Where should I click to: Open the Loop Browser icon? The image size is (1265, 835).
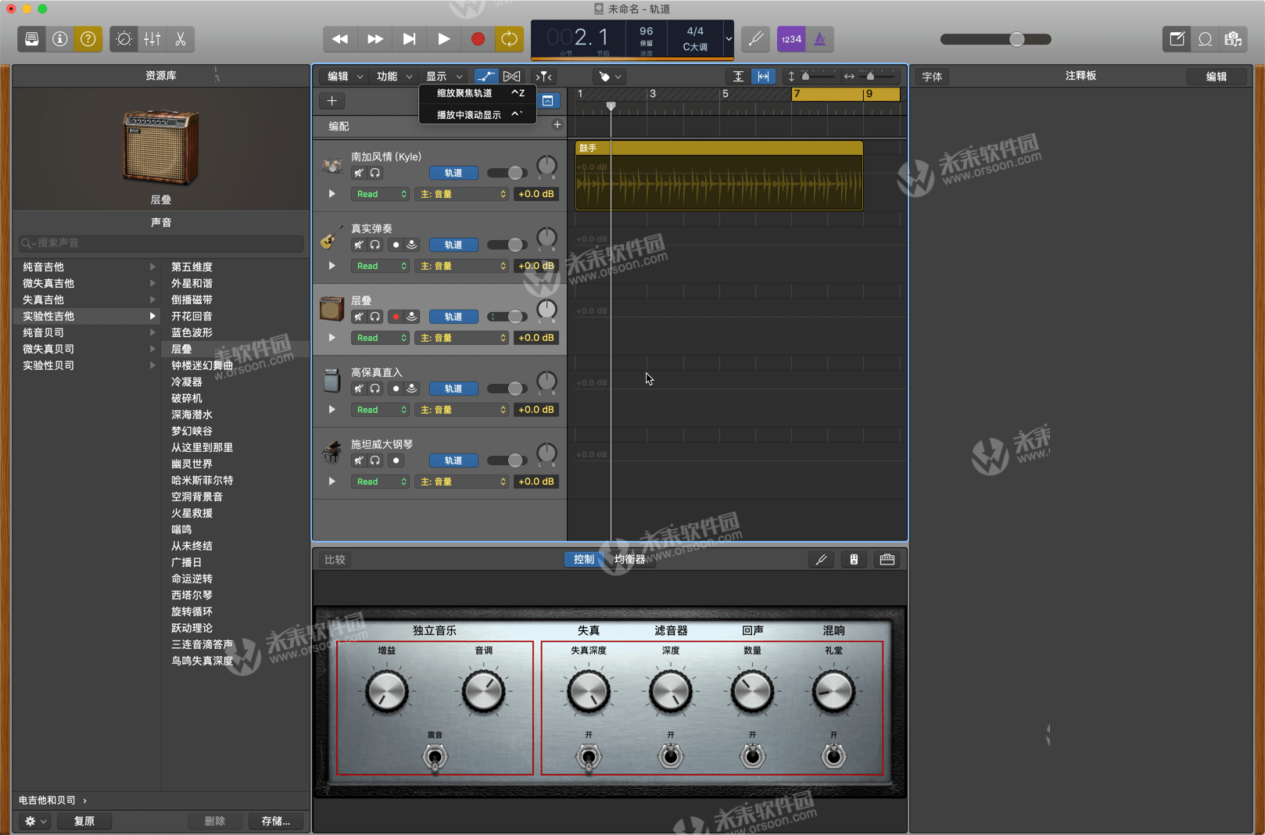pos(1206,39)
